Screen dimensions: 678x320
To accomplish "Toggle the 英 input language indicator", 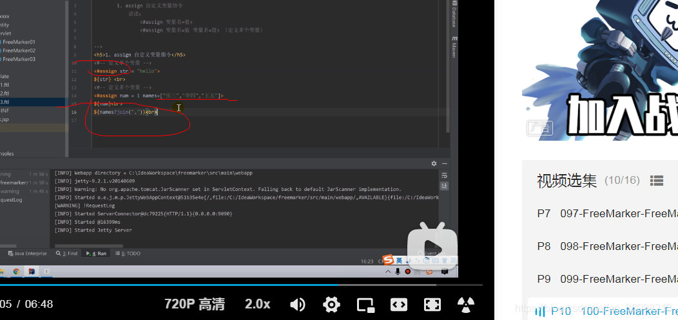I will click(x=399, y=260).
